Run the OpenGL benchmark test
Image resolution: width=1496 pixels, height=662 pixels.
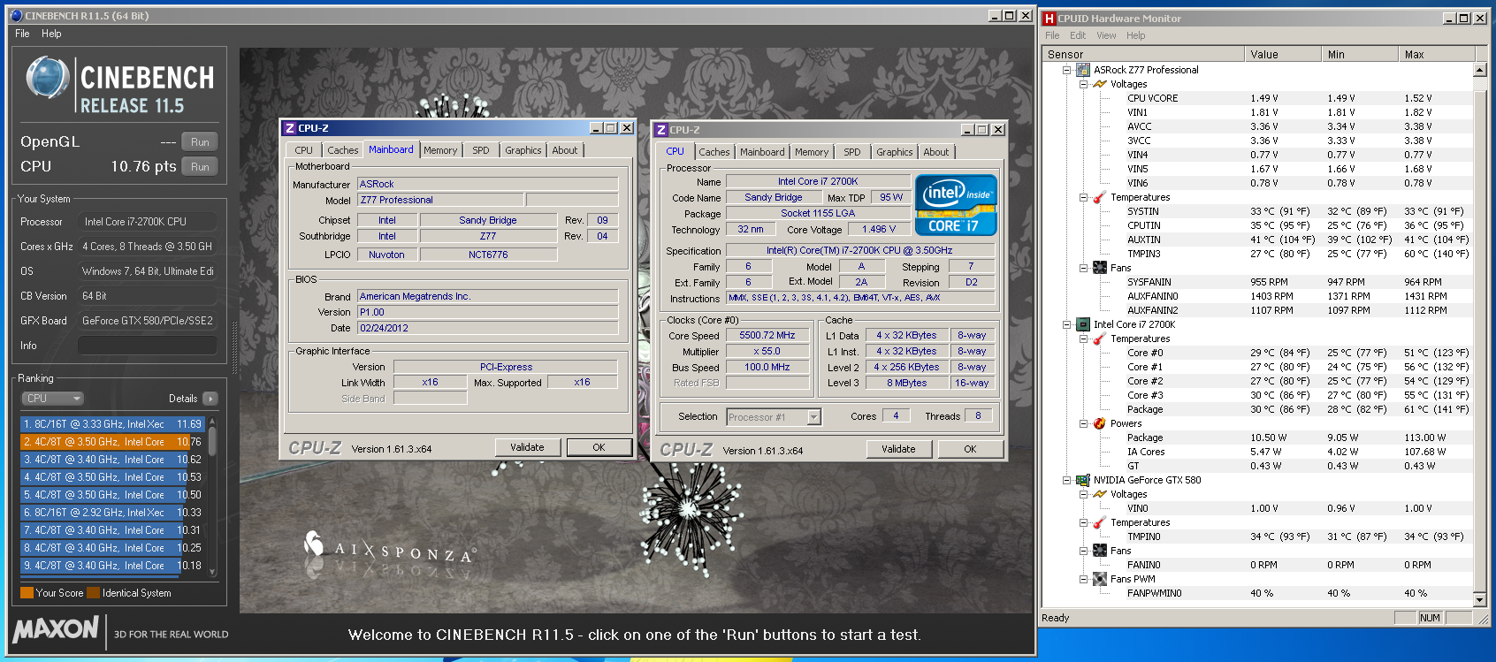tap(200, 142)
